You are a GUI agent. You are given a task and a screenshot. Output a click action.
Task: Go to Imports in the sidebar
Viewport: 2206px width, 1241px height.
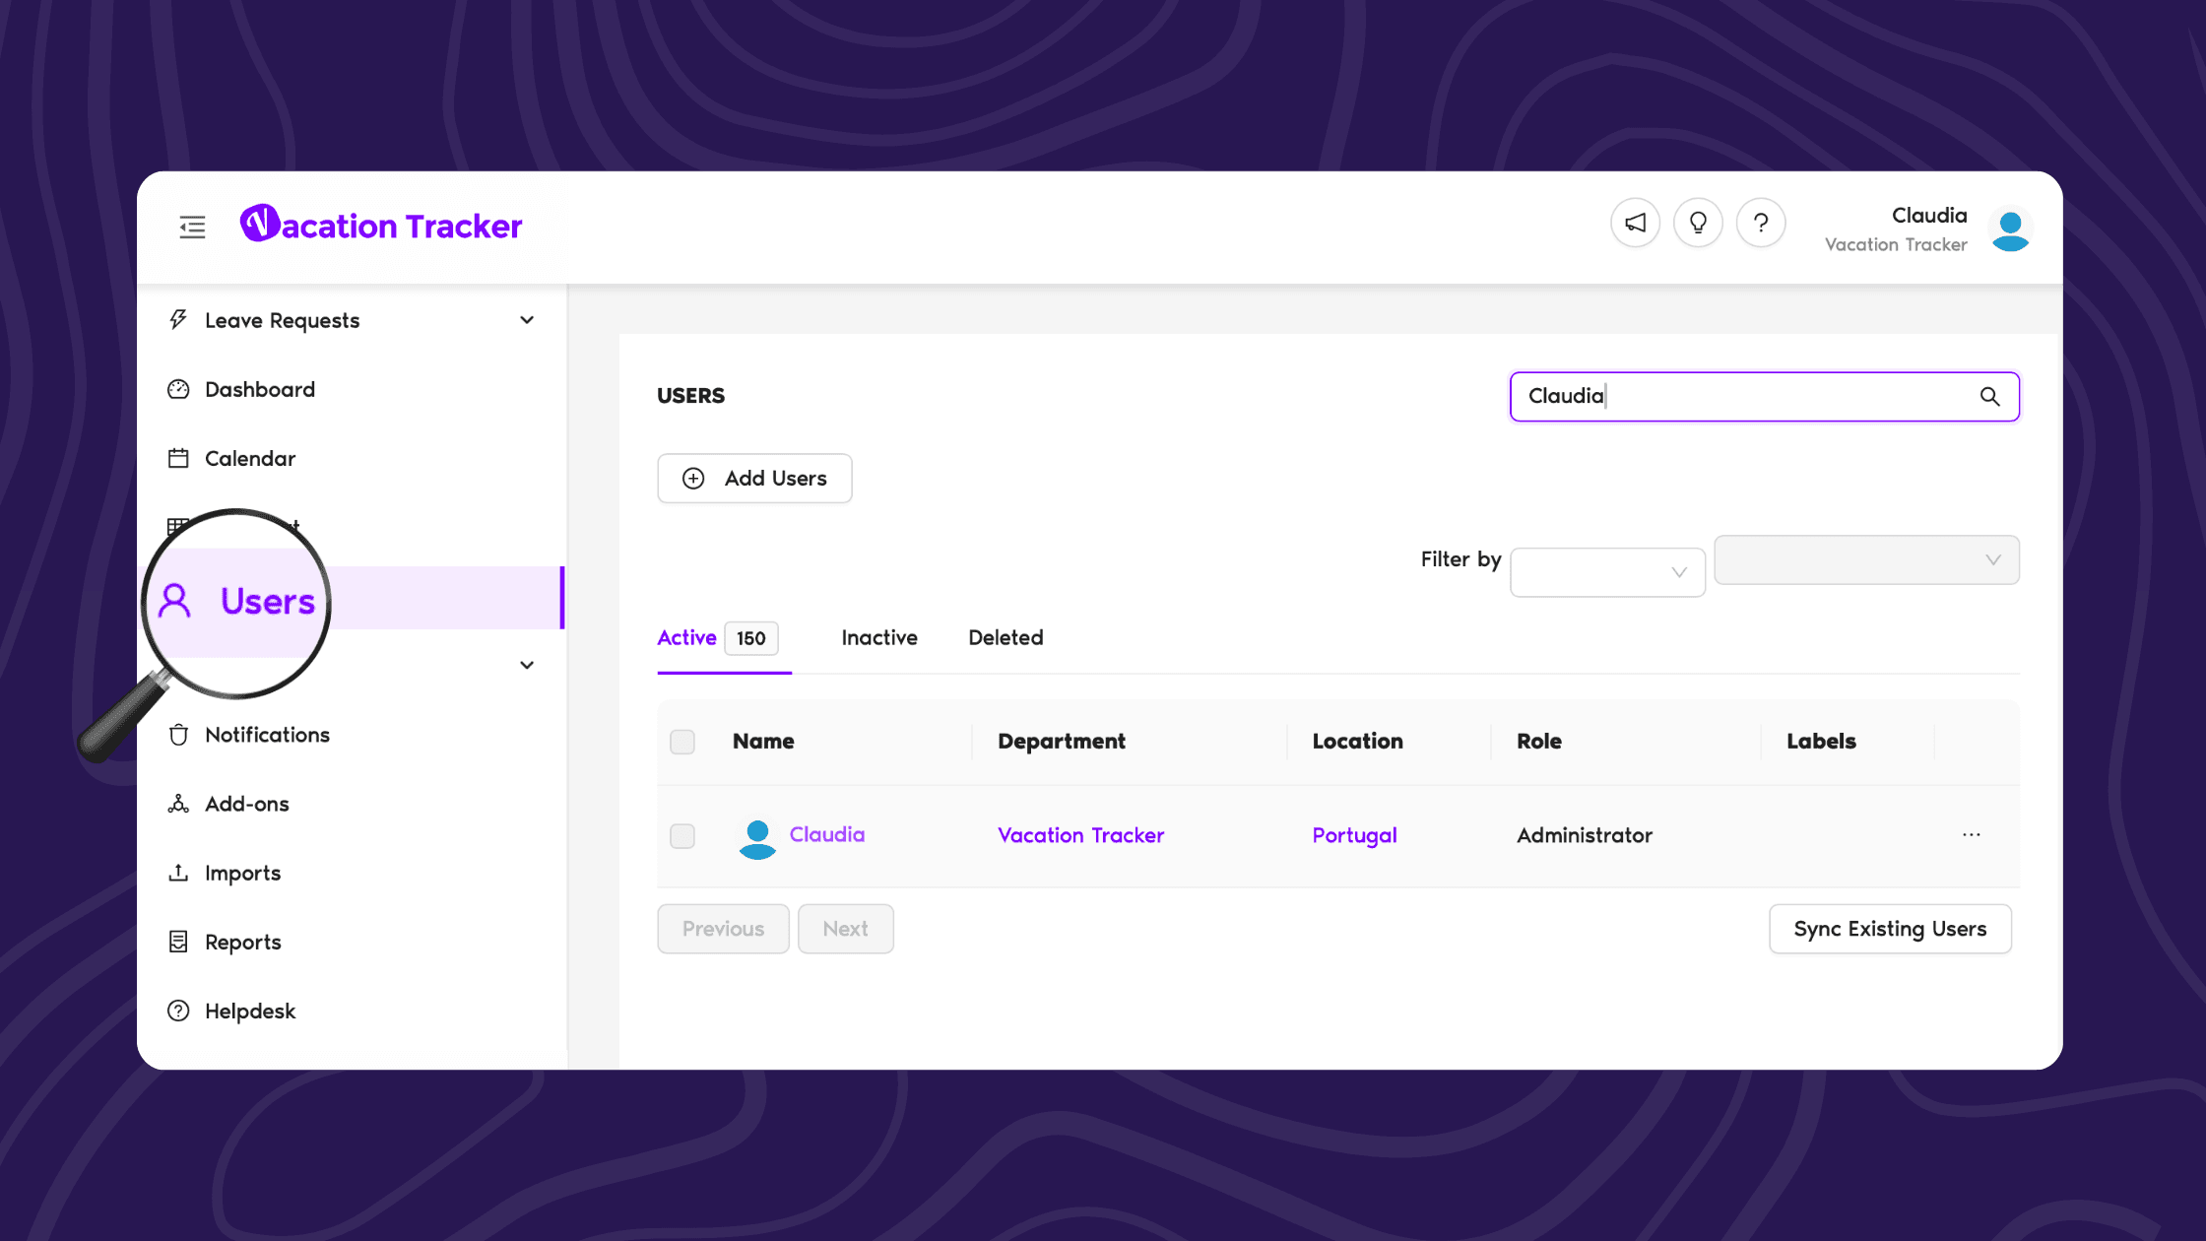tap(242, 873)
